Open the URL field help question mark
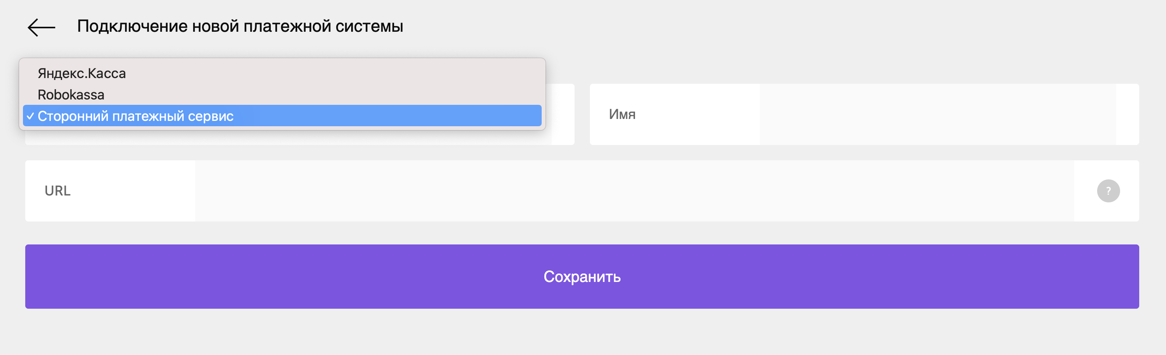This screenshot has width=1166, height=355. pos(1108,191)
